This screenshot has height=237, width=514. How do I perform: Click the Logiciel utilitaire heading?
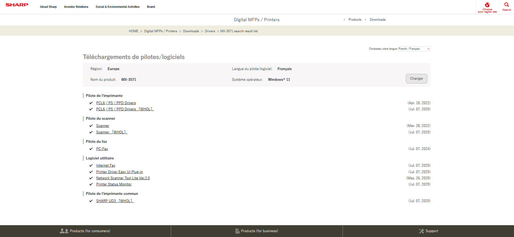tap(100, 158)
